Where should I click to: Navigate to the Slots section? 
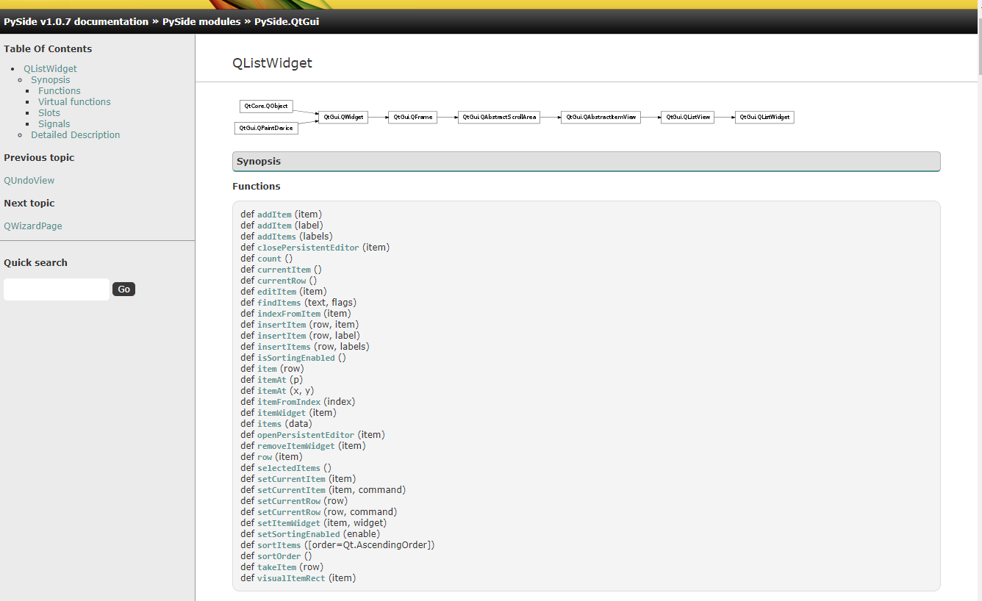49,112
